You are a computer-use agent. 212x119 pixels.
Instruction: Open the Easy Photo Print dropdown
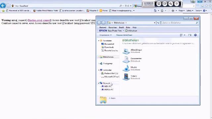pyautogui.click(x=124, y=31)
